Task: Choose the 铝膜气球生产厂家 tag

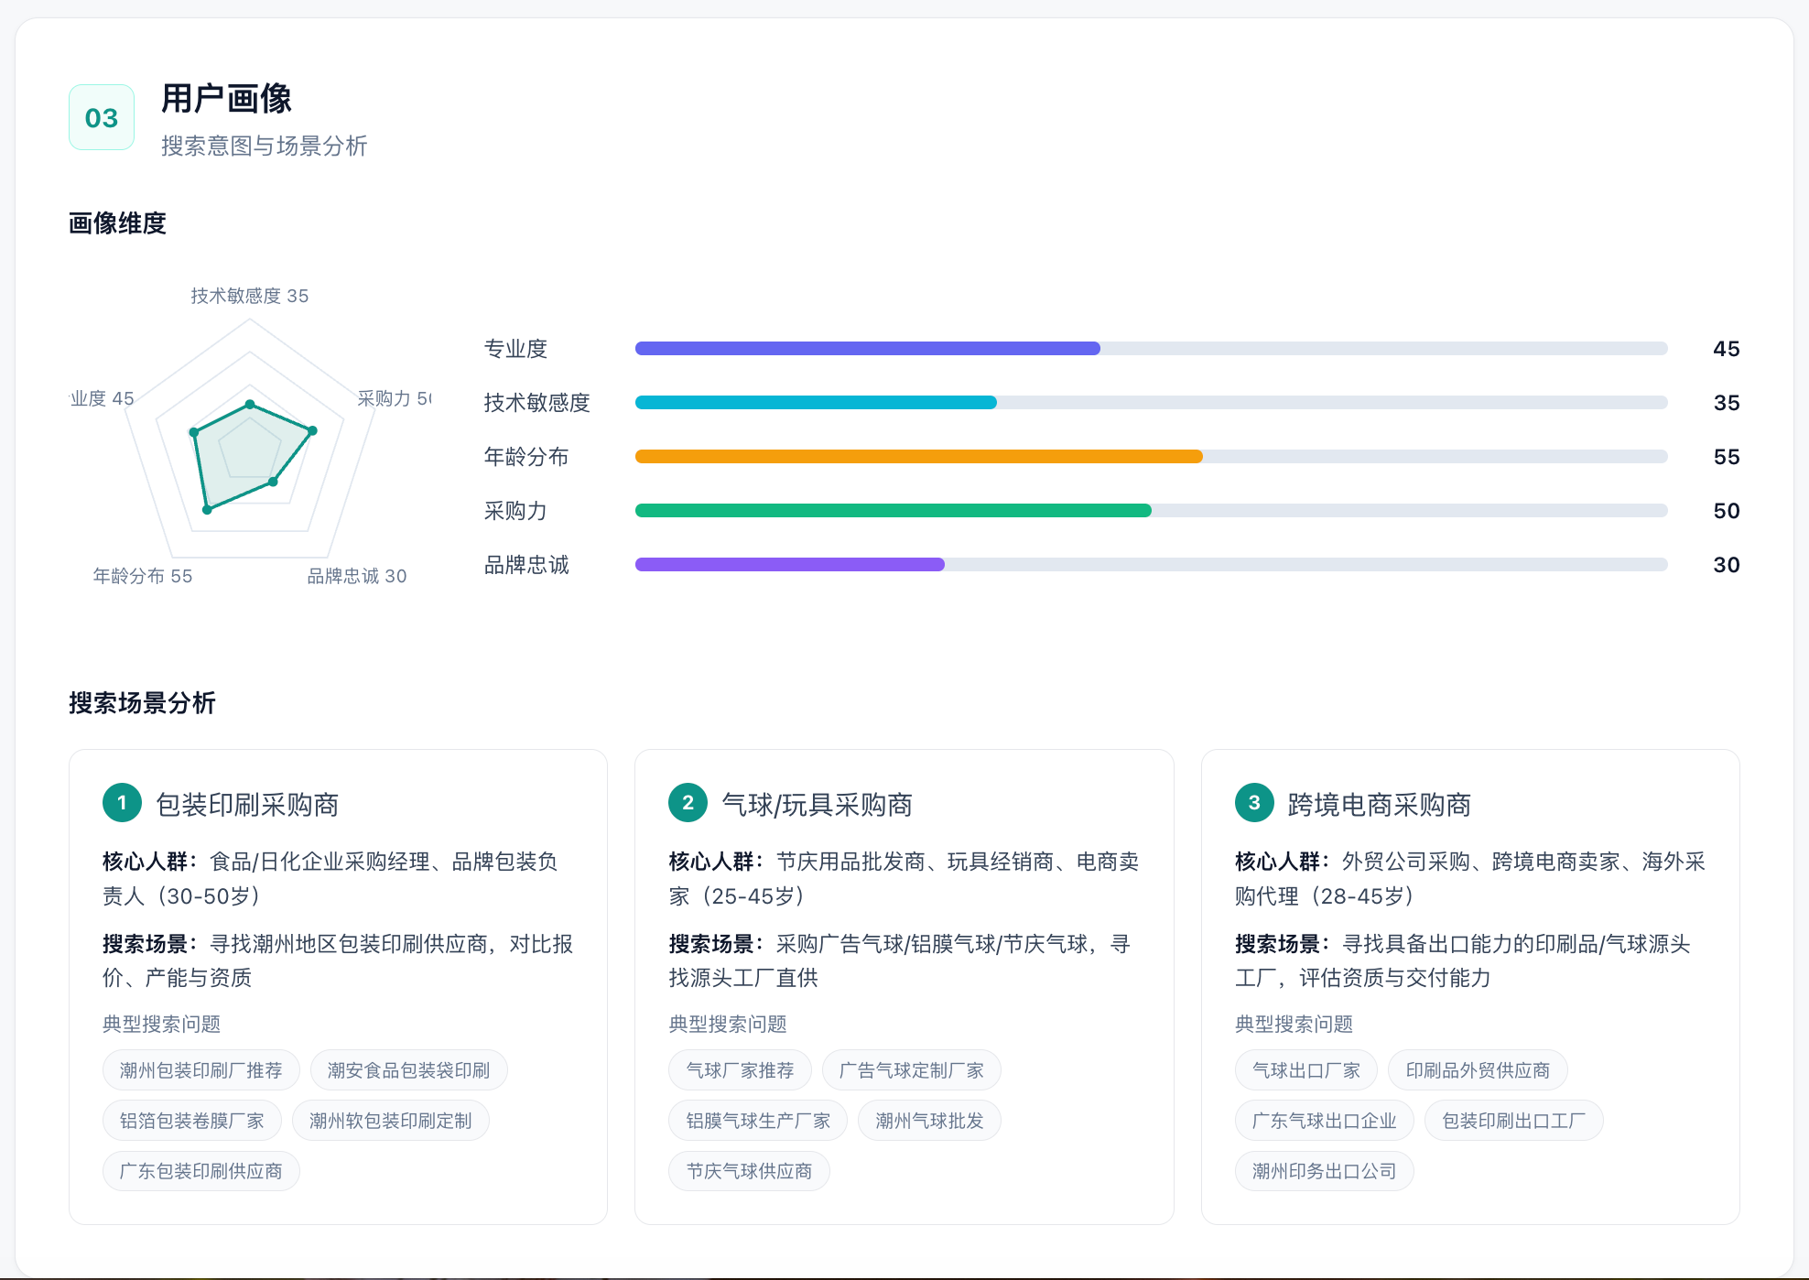Action: [757, 1120]
